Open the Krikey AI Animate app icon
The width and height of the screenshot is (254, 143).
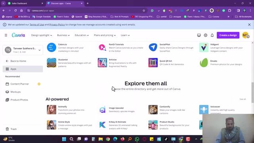coord(102,125)
